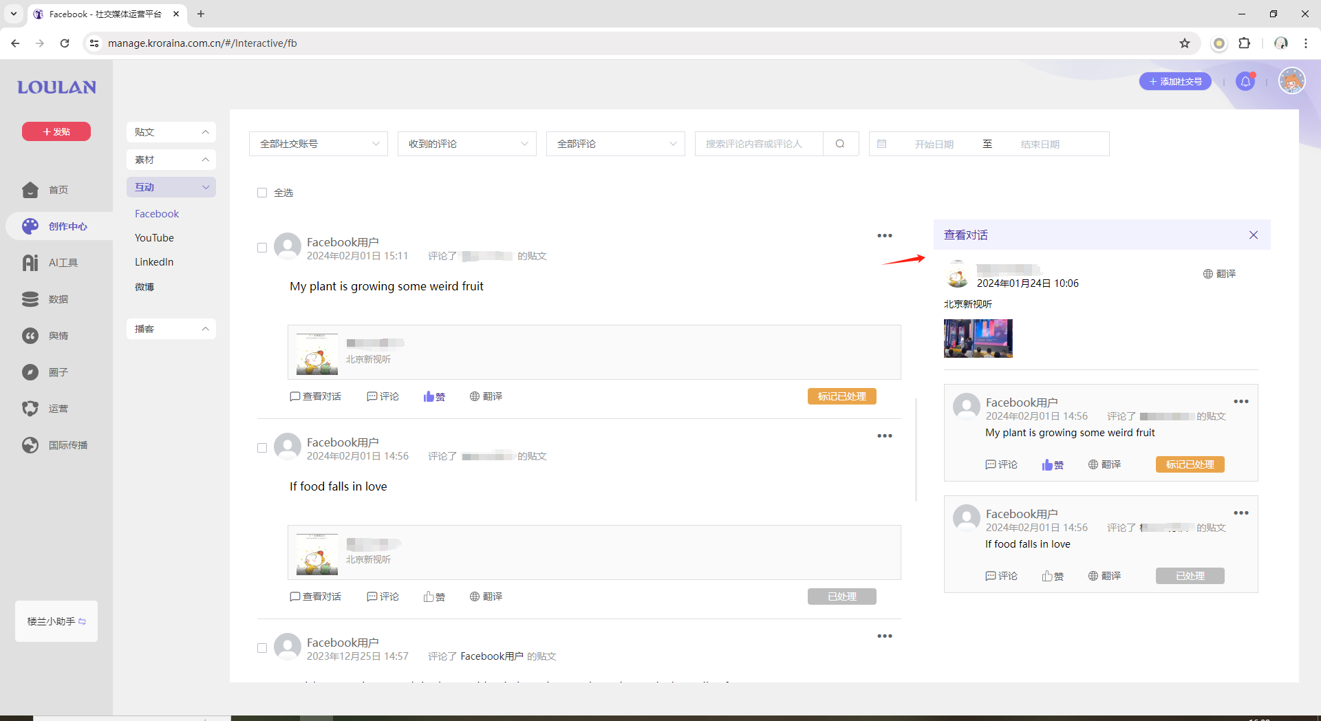Collapse the 素材 menu section

point(171,160)
